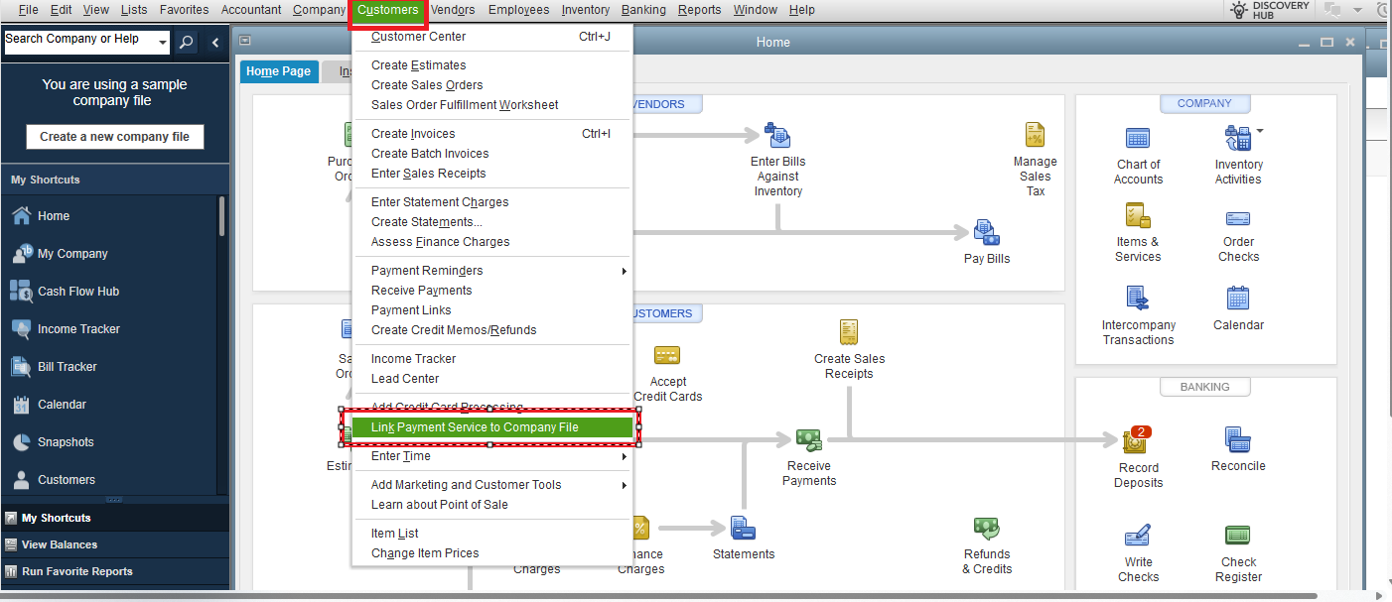The height and width of the screenshot is (602, 1392).
Task: Click the sidebar shortcuts scrollbar
Action: [x=221, y=216]
